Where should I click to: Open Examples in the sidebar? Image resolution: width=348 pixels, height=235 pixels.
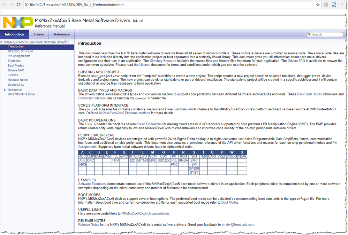coord(14,61)
